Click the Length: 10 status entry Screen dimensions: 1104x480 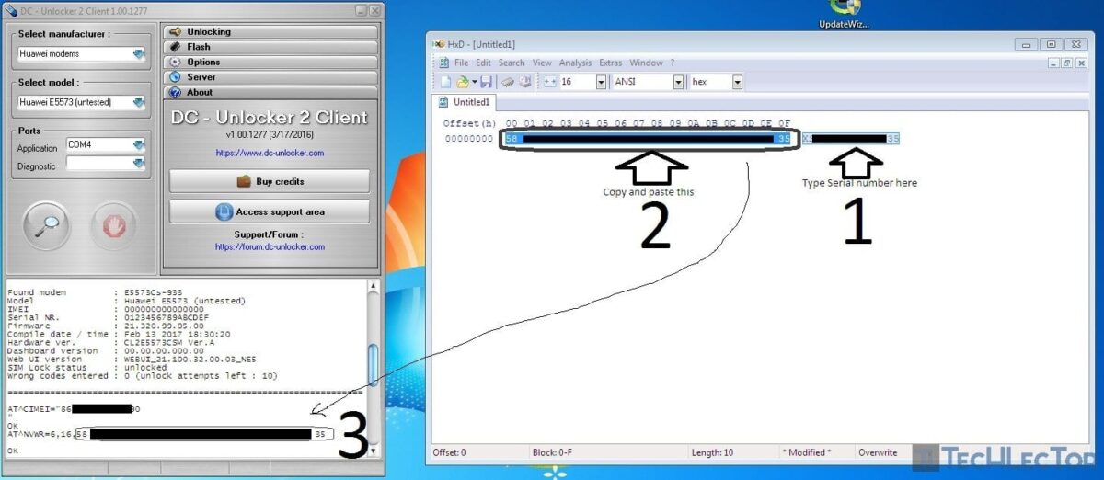(715, 452)
